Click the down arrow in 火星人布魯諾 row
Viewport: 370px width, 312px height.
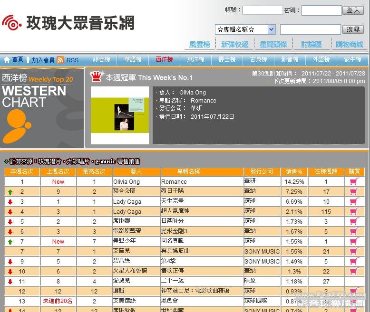pyautogui.click(x=10, y=272)
